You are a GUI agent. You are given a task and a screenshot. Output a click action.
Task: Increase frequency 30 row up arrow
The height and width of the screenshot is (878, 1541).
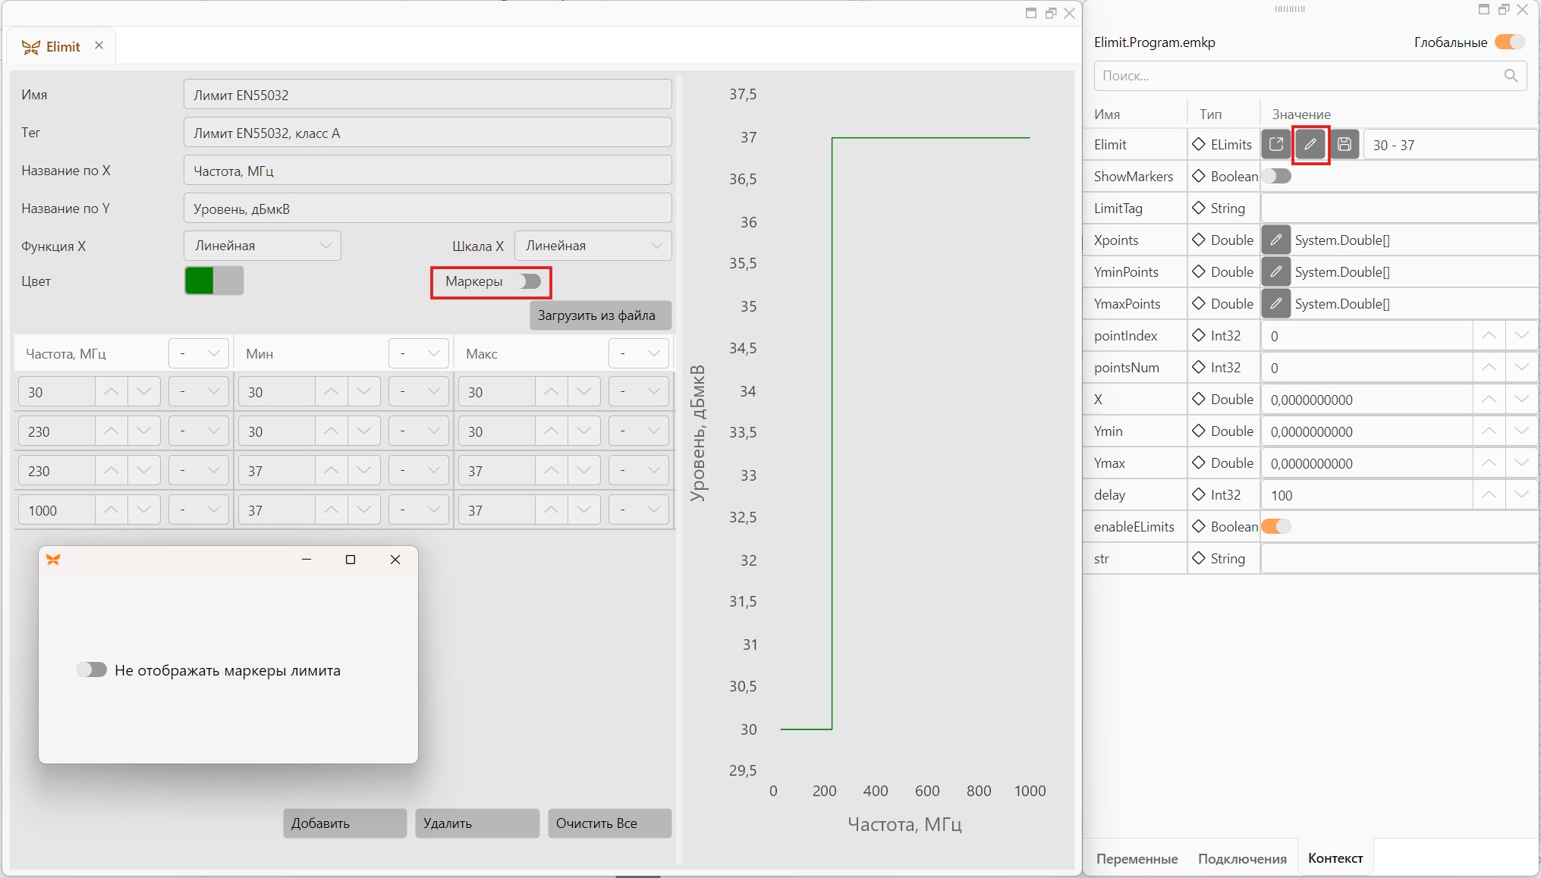point(111,391)
